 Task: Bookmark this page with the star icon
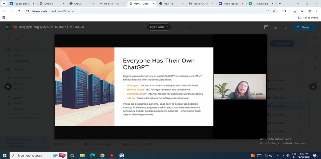coord(274,11)
